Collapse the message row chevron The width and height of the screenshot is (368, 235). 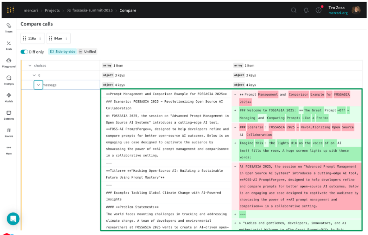(38, 85)
